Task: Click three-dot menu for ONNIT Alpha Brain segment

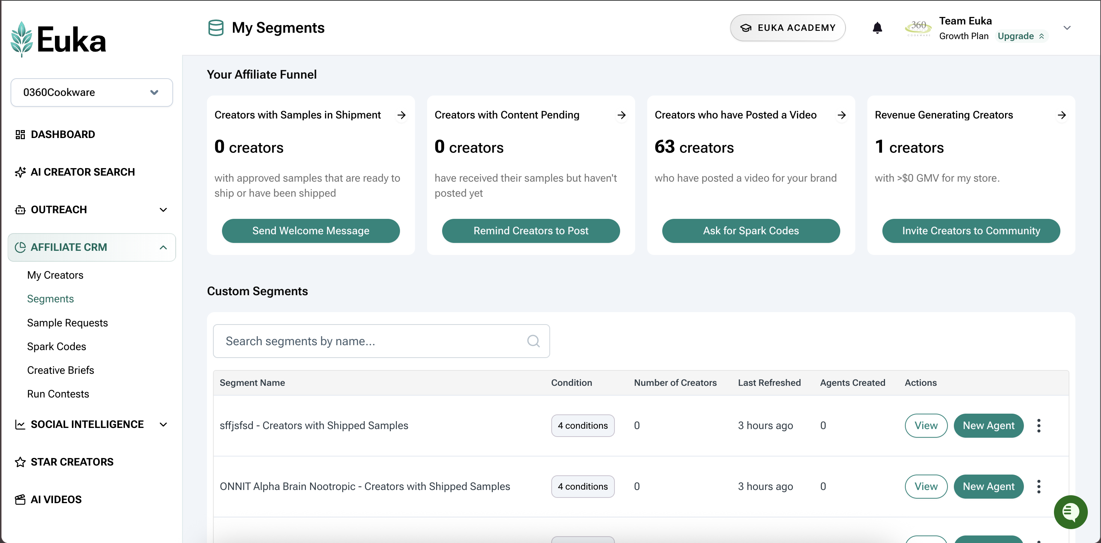Action: pyautogui.click(x=1039, y=486)
